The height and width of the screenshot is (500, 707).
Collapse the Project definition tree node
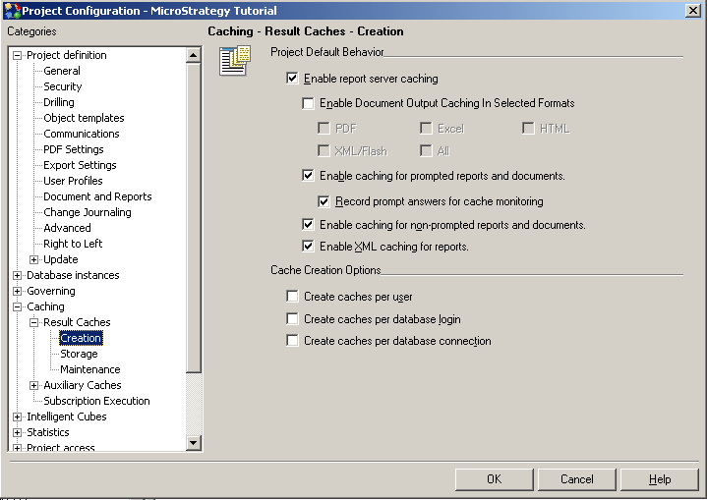(17, 55)
